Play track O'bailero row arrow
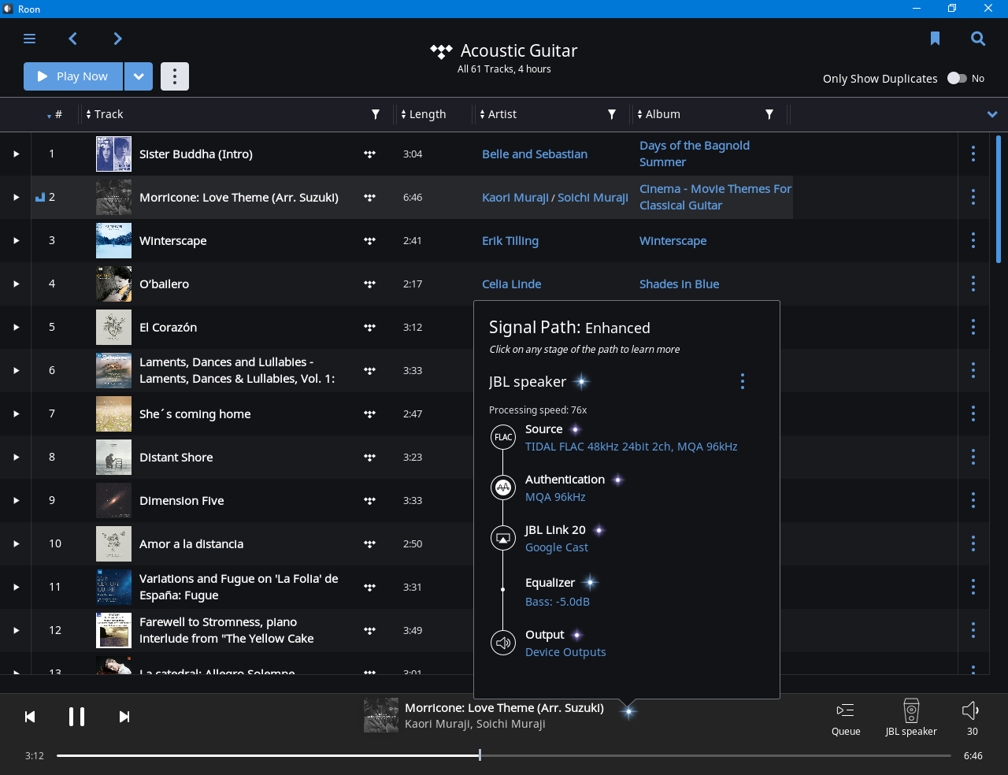Screen dimensions: 1008x775 pyautogui.click(x=16, y=284)
